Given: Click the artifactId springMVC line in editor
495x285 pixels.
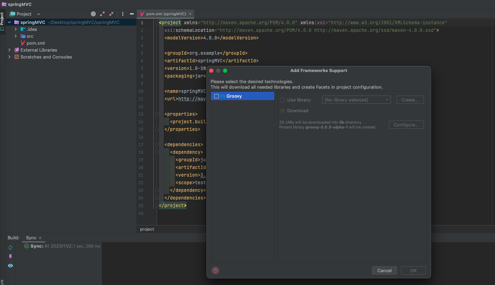Looking at the screenshot, I should coord(211,61).
